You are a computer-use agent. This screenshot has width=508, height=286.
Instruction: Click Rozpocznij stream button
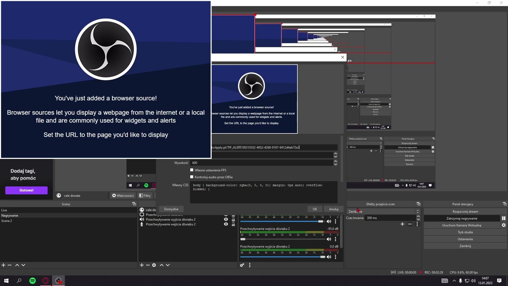[465, 212]
